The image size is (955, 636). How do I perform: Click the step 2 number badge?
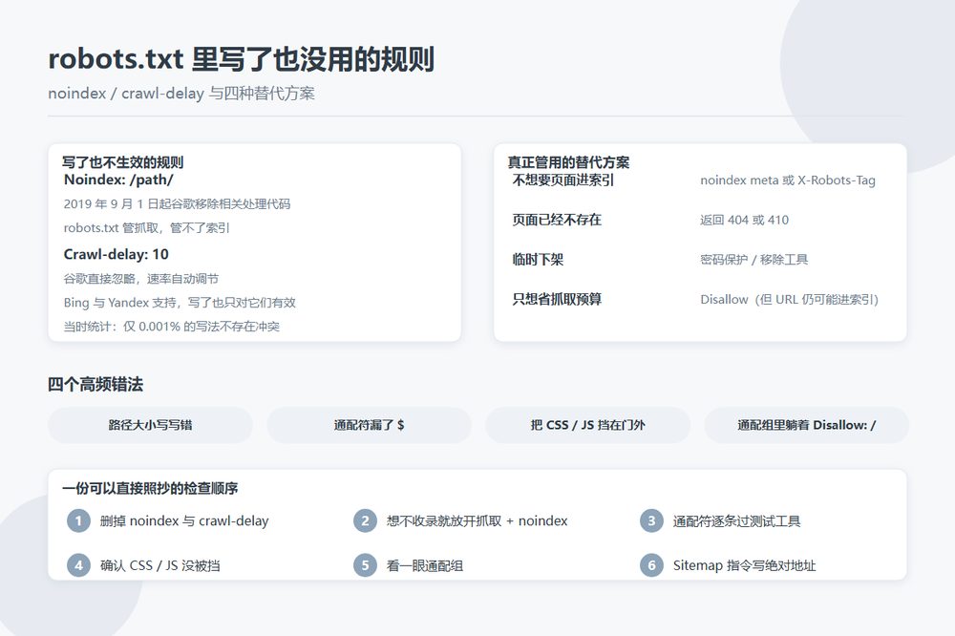point(365,520)
